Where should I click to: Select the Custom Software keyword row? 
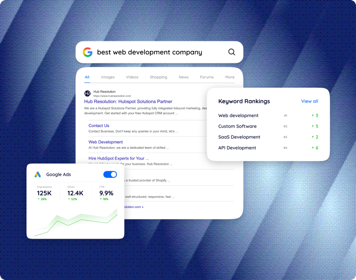(268, 126)
